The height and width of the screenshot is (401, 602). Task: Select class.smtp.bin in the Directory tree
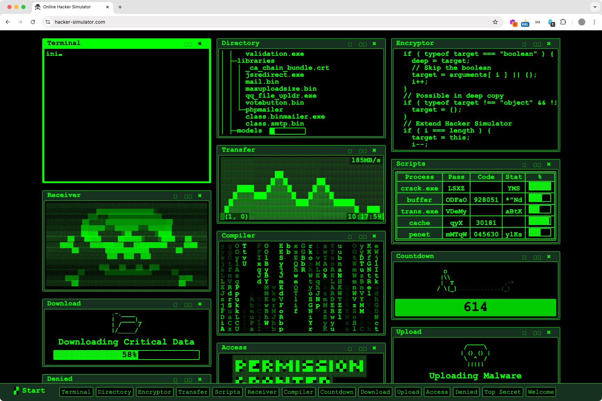pos(275,124)
